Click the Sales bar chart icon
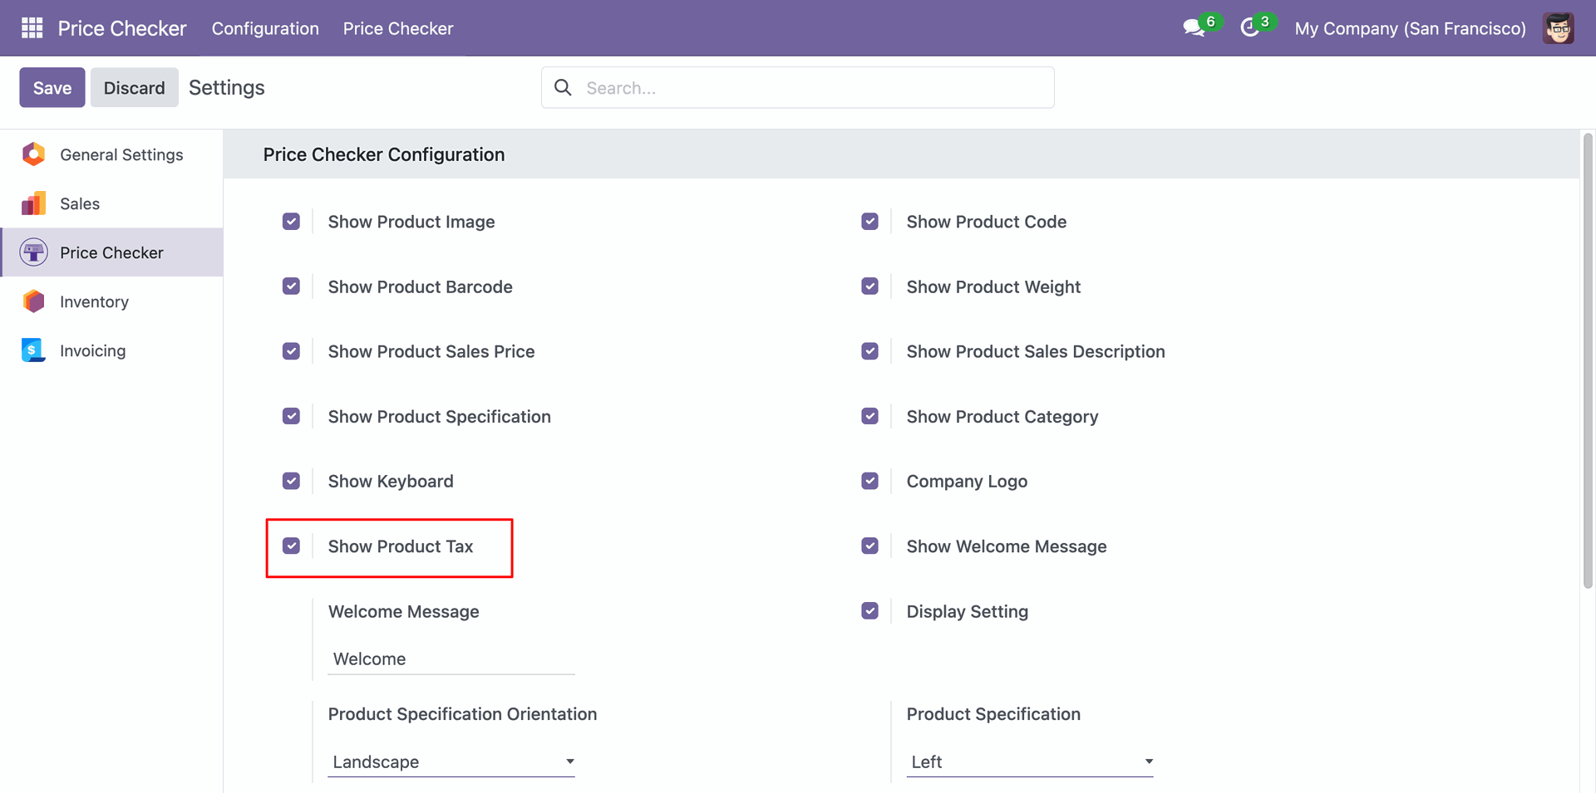The image size is (1596, 793). [33, 203]
